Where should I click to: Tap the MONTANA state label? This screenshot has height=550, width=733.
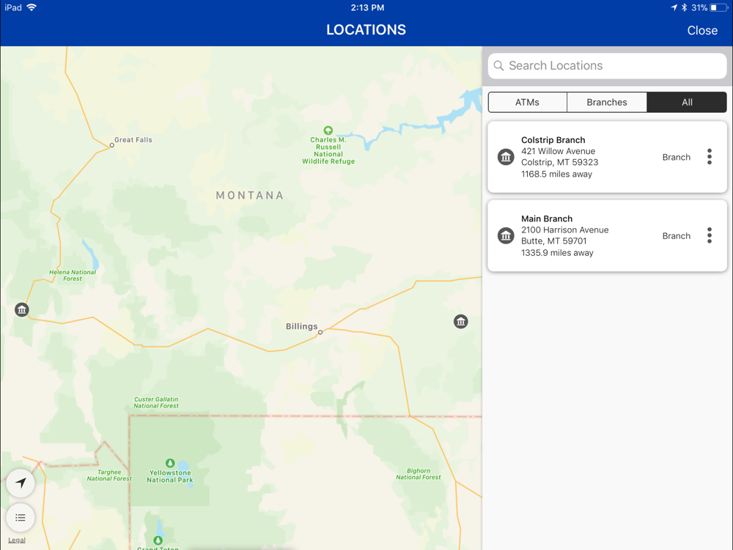250,196
